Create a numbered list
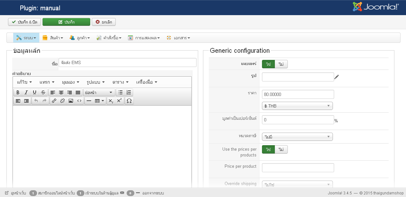 pos(129,93)
